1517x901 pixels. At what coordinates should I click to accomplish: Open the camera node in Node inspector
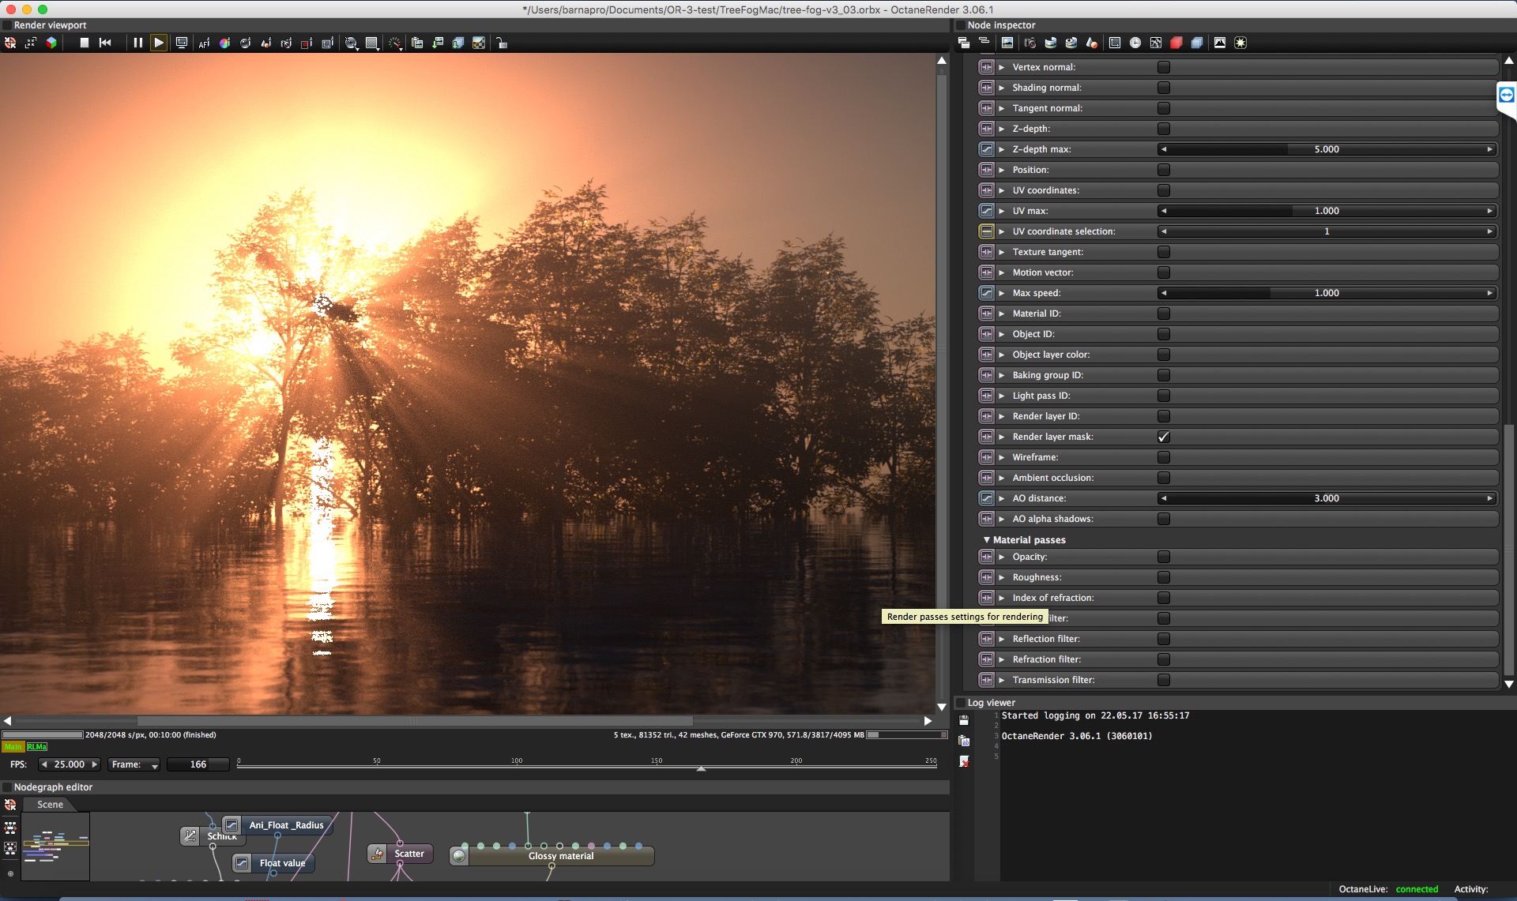pos(1030,43)
